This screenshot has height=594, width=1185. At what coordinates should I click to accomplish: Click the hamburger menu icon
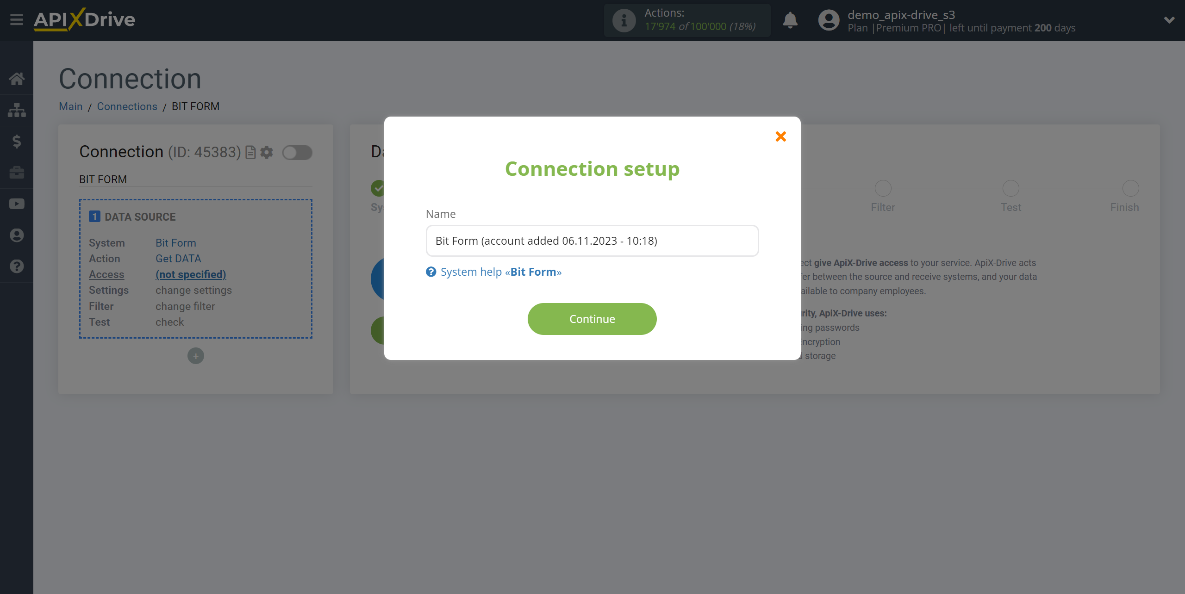pyautogui.click(x=17, y=20)
